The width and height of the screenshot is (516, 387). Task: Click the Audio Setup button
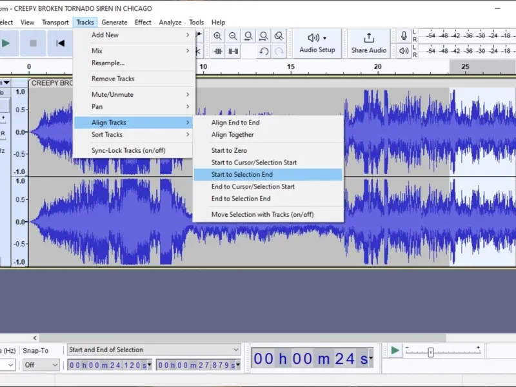point(317,43)
